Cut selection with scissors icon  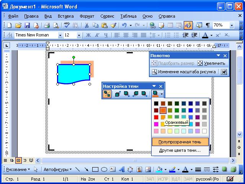87,25
